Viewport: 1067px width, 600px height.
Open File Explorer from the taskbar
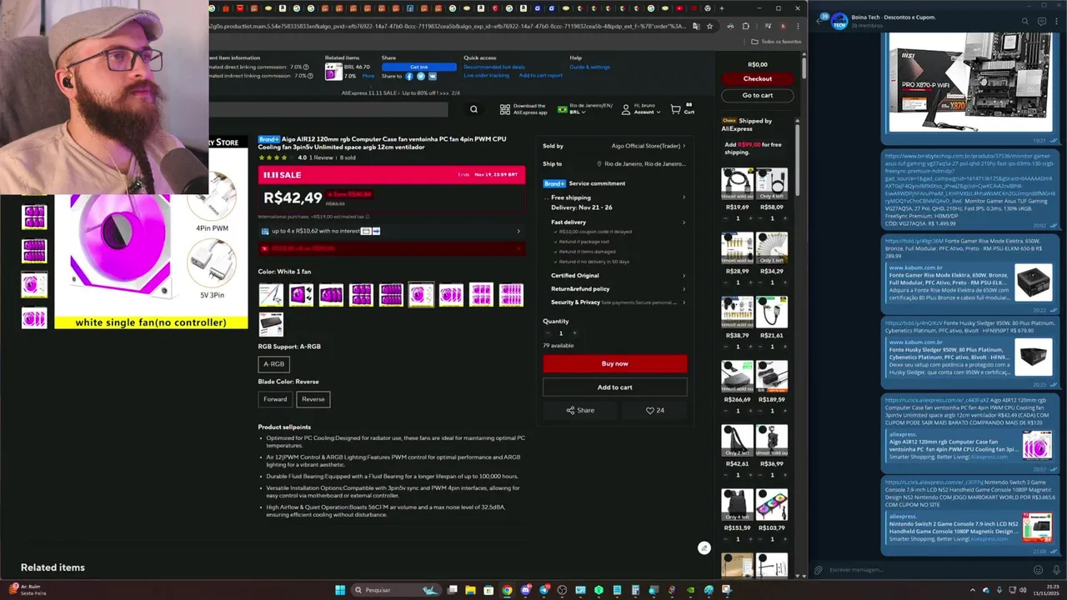(470, 590)
